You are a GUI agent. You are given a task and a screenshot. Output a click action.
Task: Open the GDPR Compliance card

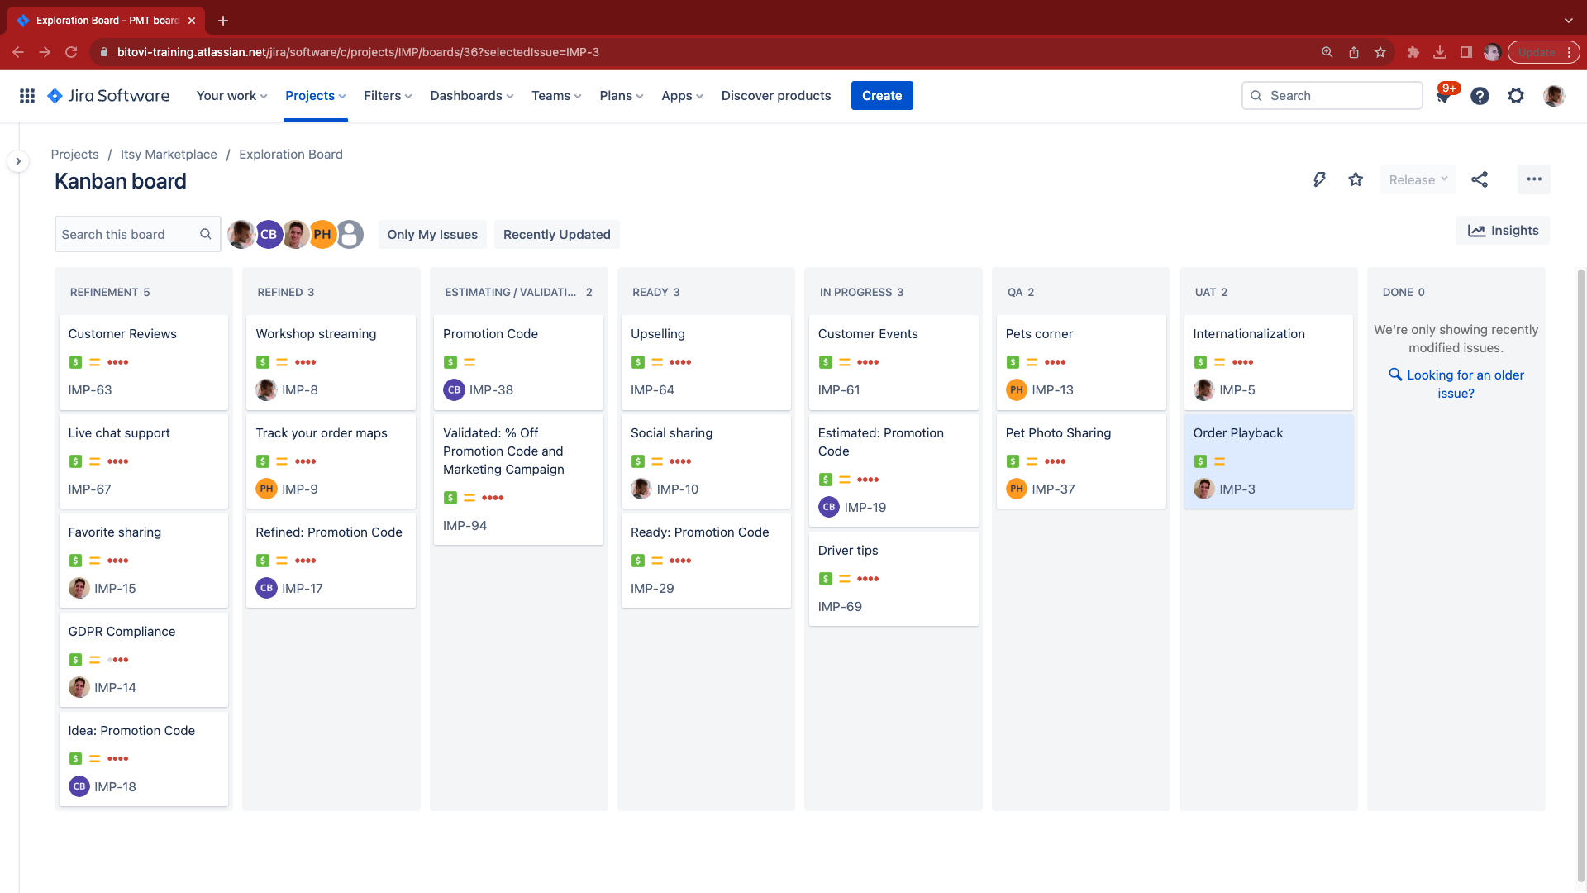[x=144, y=660]
